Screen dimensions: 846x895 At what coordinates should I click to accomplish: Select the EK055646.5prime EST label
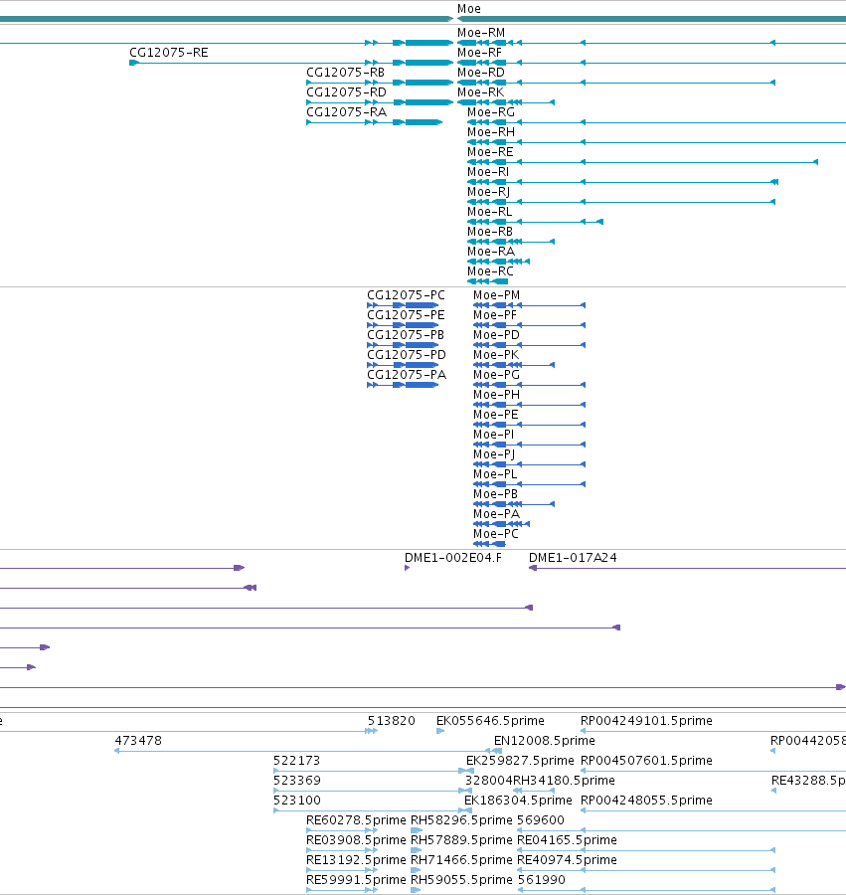click(490, 721)
